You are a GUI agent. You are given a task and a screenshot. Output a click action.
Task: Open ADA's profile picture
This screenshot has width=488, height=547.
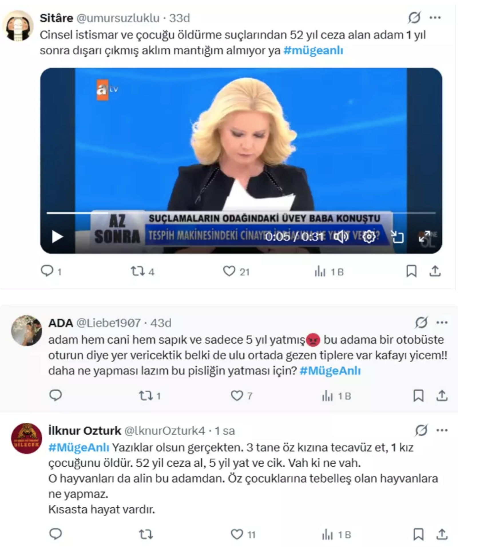(27, 331)
